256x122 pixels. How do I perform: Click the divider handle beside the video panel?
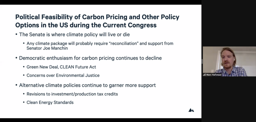coord(202,61)
